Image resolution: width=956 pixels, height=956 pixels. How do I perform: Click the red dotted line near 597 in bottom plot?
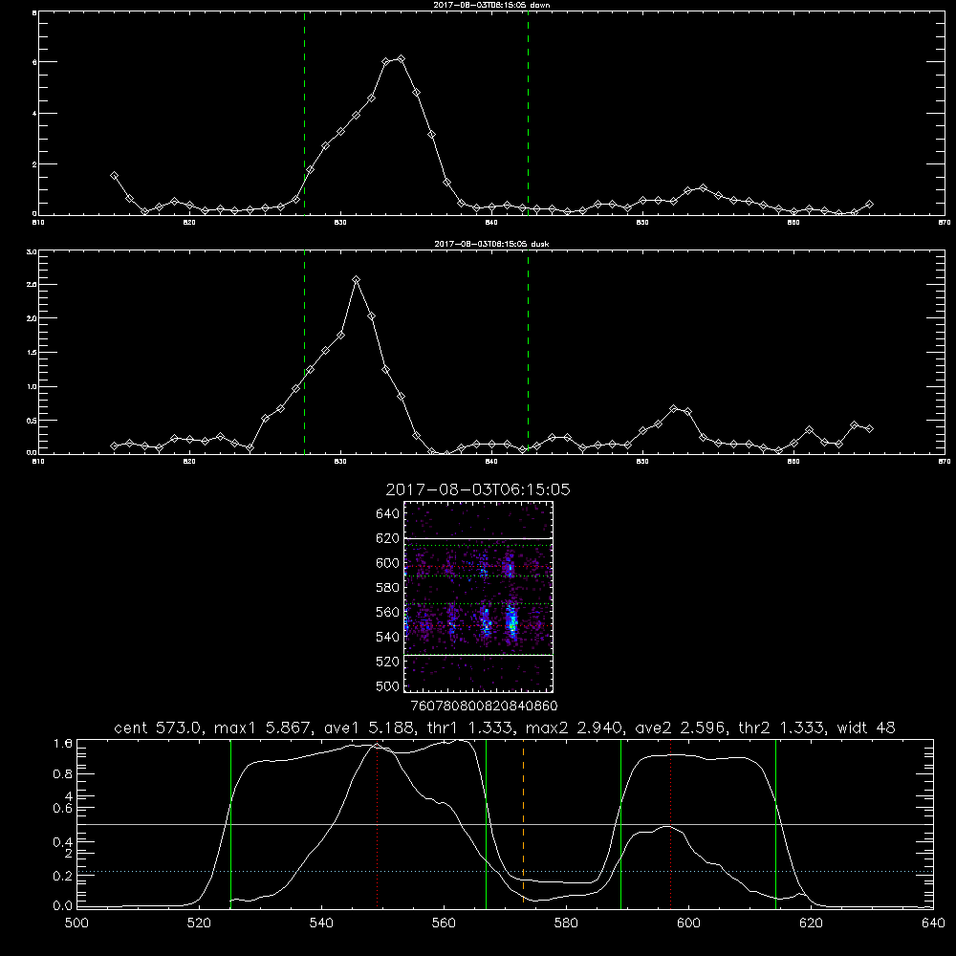click(x=671, y=823)
